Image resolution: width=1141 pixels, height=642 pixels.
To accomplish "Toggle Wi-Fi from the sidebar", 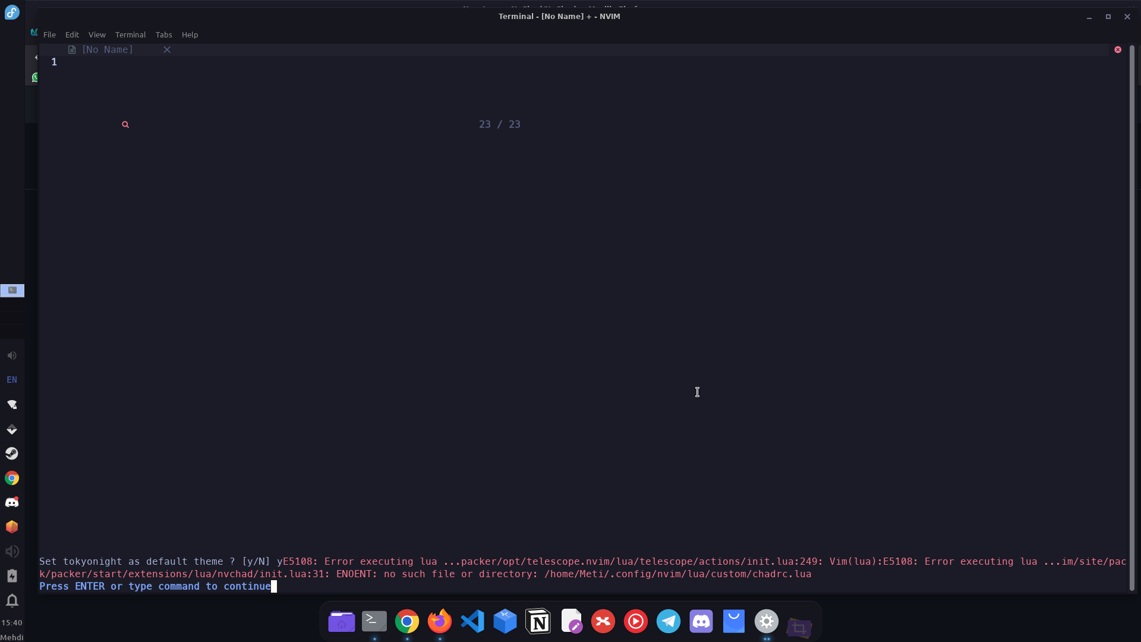I will tap(12, 404).
